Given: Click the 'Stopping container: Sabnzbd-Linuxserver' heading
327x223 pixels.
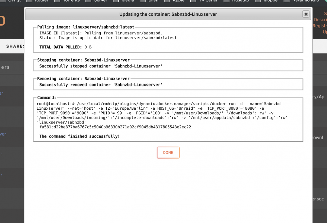Looking at the screenshot, I should coord(83,60).
